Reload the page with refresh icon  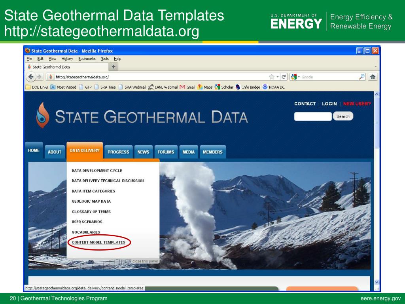(x=284, y=77)
